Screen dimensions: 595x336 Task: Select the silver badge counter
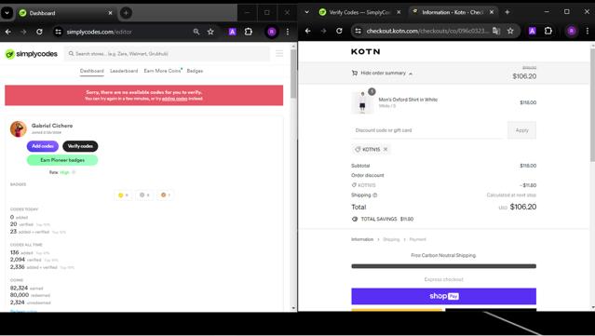[x=144, y=195]
